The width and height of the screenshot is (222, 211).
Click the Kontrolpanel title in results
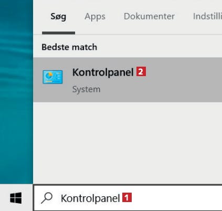click(x=103, y=72)
